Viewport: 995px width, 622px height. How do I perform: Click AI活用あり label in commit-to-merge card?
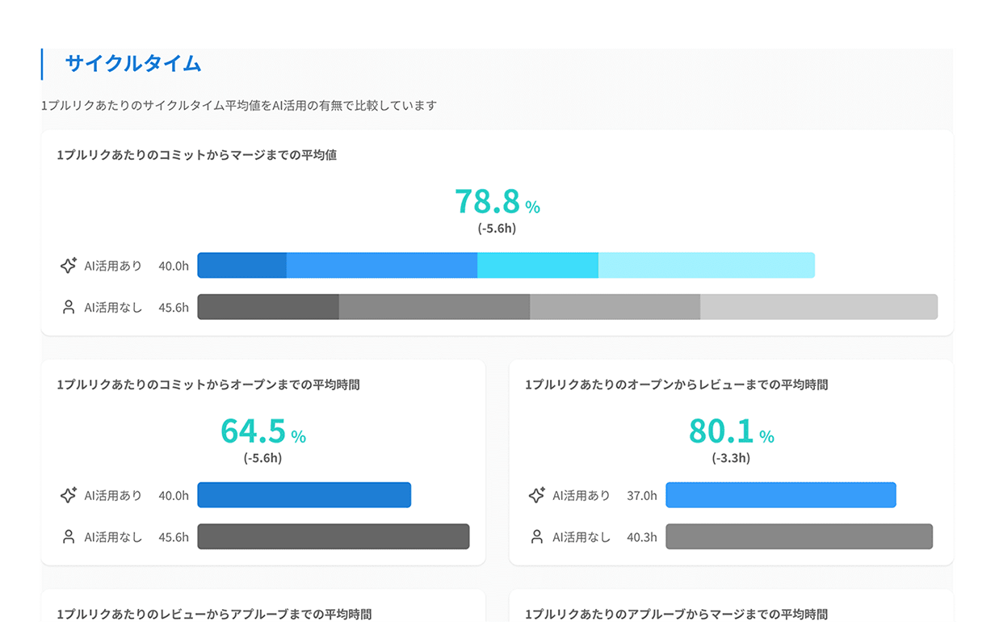(x=113, y=266)
